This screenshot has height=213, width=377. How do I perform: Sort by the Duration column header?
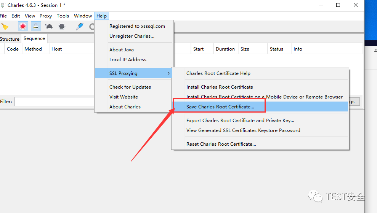[x=225, y=49]
